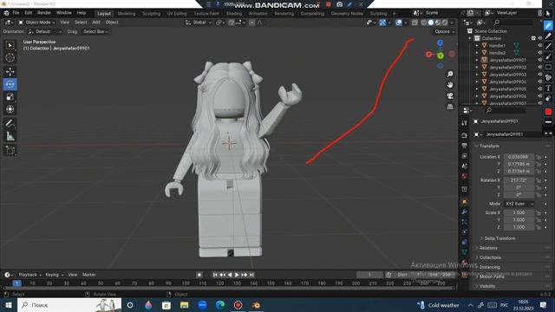Screen dimensions: 555x312
Task: Jump to the timeline end frame
Action: pos(251,275)
